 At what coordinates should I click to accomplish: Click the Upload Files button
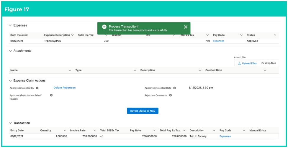pyautogui.click(x=247, y=63)
